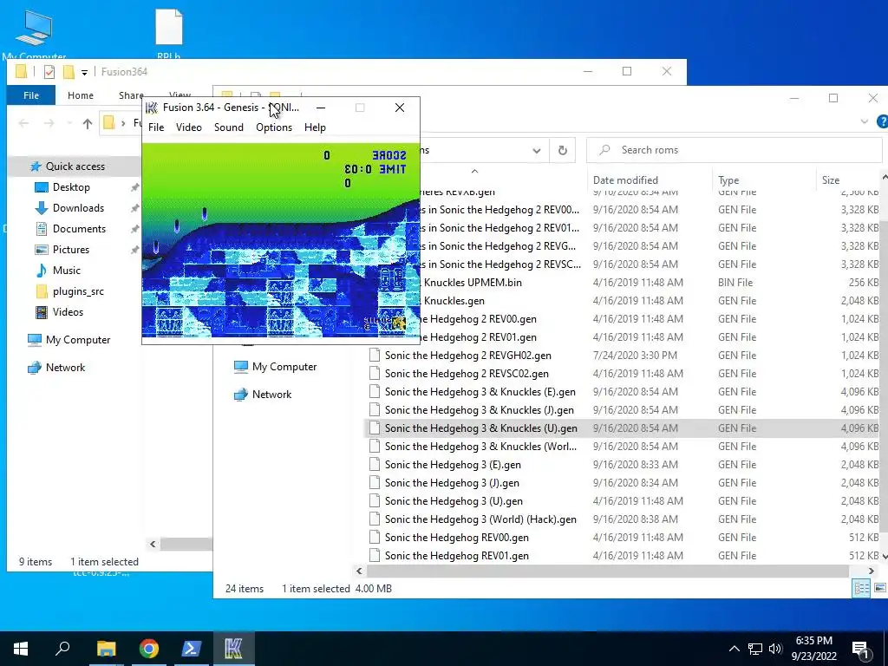Expand address bar history dropdown in roms window
888x666 pixels.
point(536,151)
